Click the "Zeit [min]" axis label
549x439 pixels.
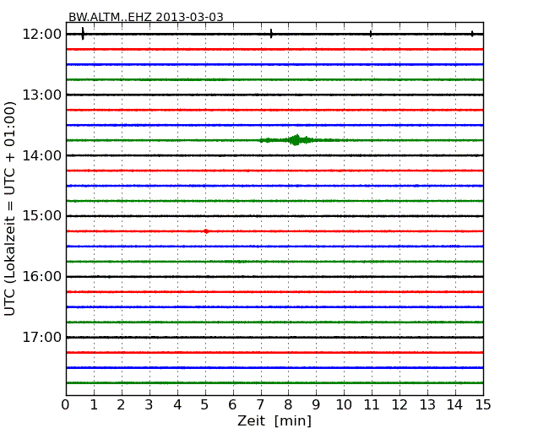(x=274, y=420)
